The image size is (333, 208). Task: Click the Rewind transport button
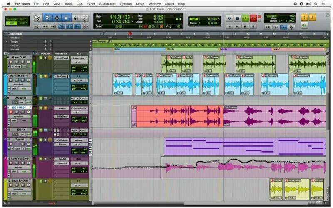pyautogui.click(x=237, y=27)
